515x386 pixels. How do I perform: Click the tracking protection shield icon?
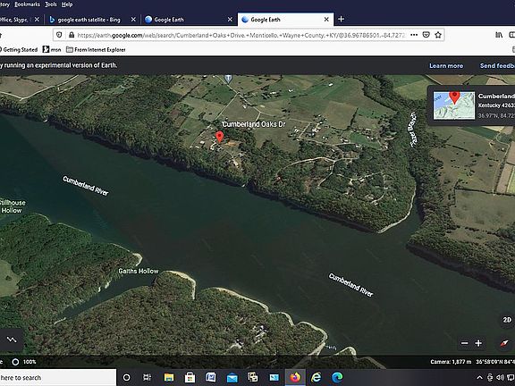tap(59, 35)
